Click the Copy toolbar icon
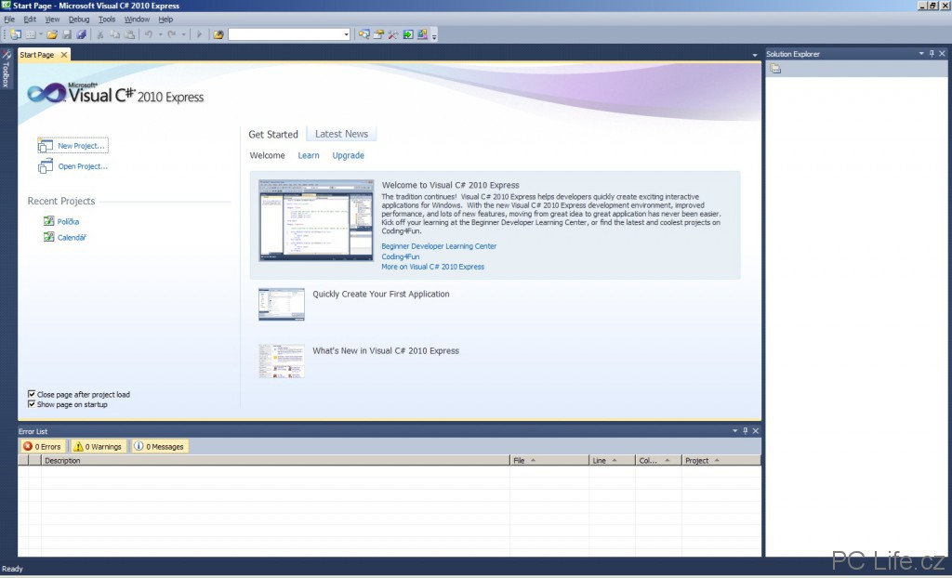Viewport: 952px width, 578px height. pyautogui.click(x=114, y=34)
